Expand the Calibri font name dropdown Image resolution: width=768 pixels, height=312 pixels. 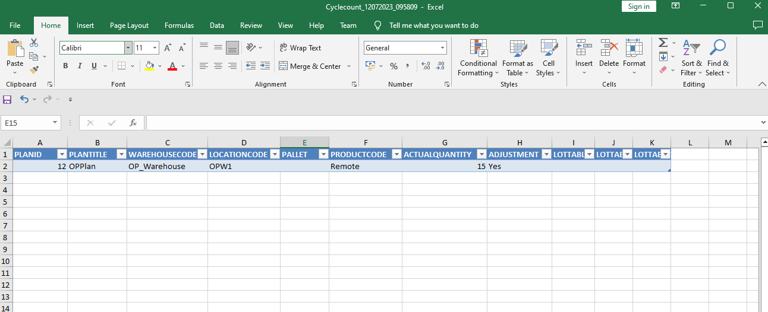128,48
